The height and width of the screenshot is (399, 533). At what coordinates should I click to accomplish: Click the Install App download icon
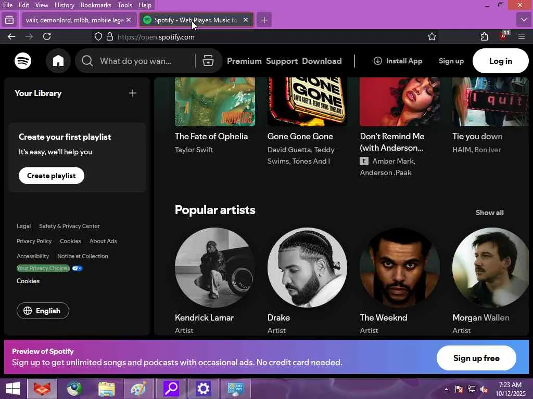click(x=378, y=61)
